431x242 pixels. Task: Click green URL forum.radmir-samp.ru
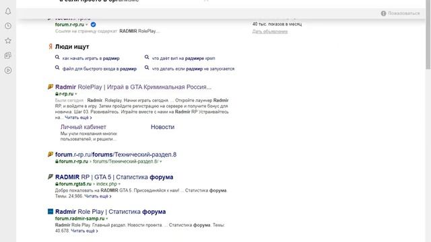pyautogui.click(x=80, y=218)
